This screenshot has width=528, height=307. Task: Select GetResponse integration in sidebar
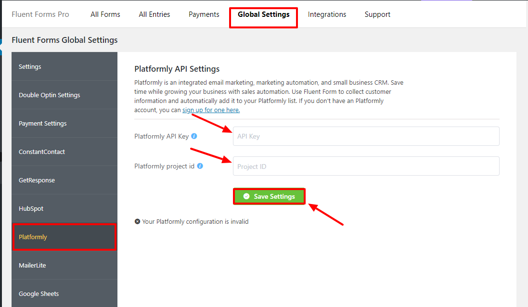click(37, 180)
